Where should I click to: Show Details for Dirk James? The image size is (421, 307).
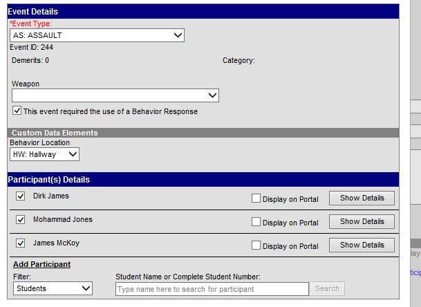(362, 198)
